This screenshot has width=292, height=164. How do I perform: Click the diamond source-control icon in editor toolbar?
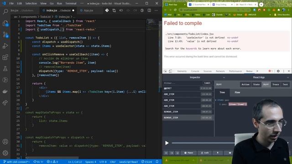tap(107, 10)
